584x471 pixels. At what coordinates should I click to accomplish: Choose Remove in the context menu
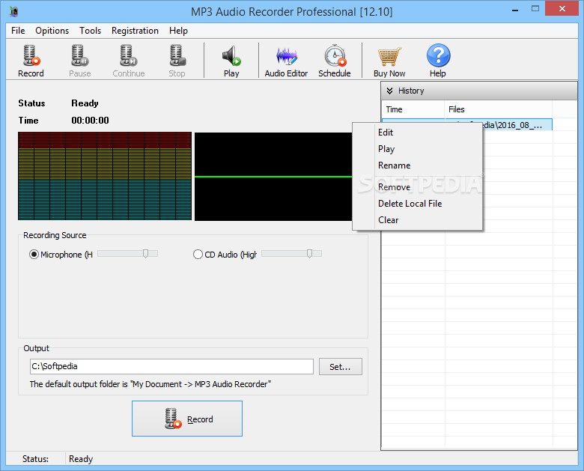(x=417, y=187)
